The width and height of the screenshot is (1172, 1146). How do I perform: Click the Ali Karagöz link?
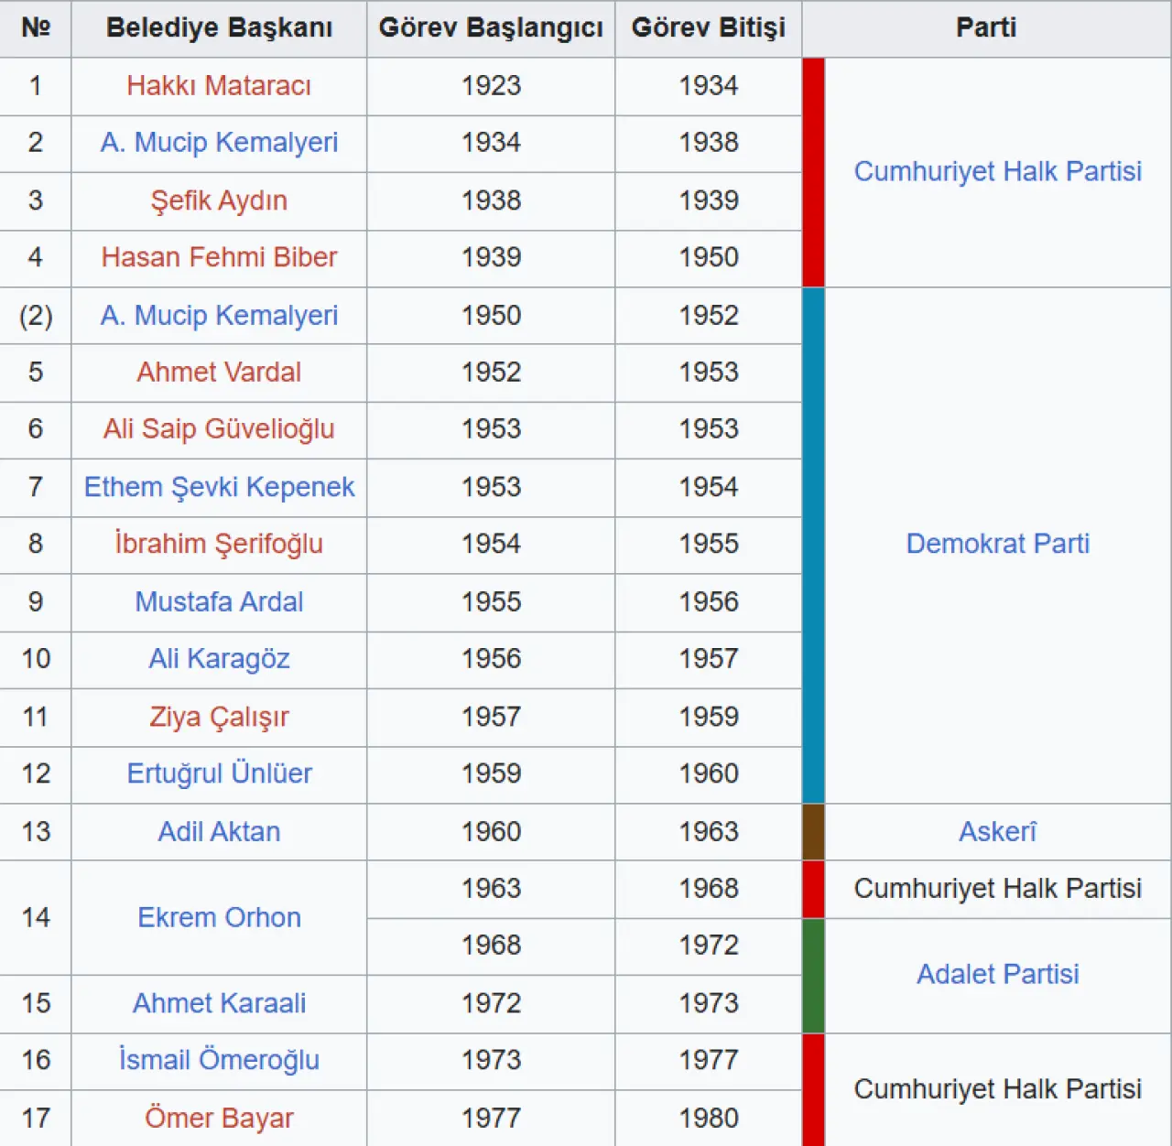[219, 659]
